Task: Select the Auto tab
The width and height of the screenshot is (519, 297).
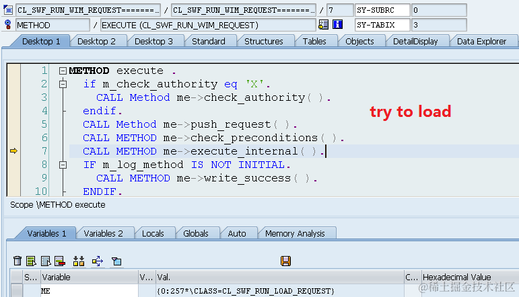Action: (237, 234)
